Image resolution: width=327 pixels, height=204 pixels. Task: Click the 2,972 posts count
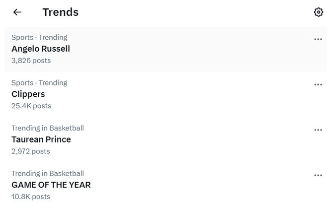coord(31,151)
